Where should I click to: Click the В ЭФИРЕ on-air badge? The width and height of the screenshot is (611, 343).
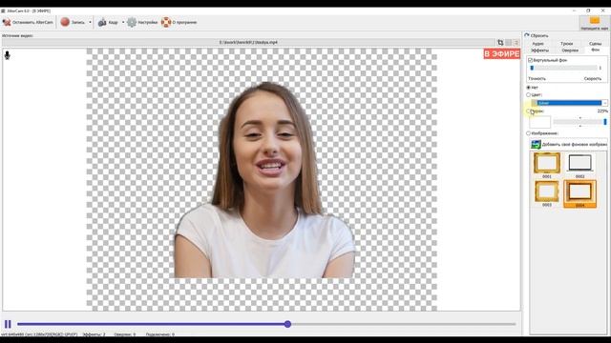click(502, 53)
